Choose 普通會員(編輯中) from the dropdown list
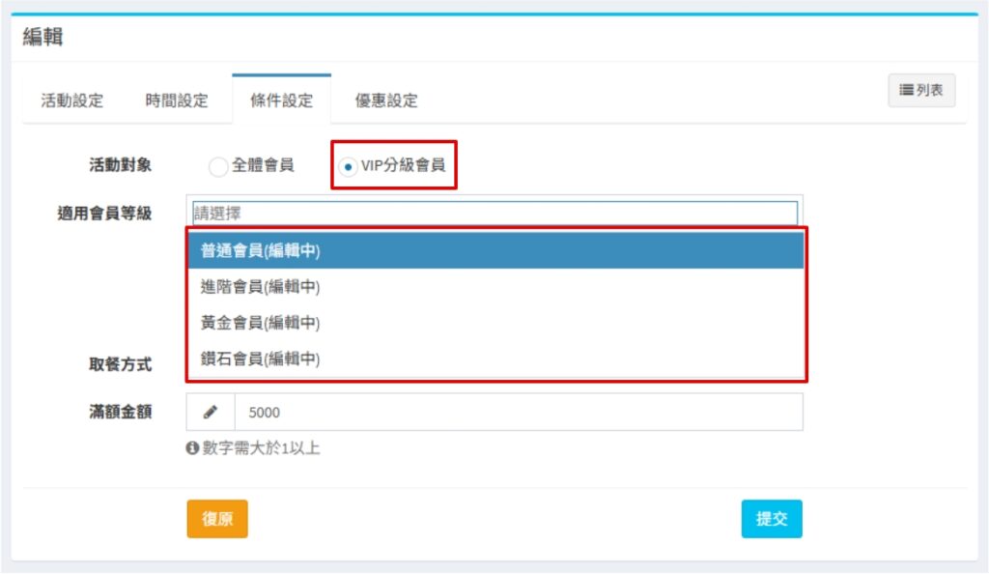Screen dimensions: 989x574 [x=495, y=250]
